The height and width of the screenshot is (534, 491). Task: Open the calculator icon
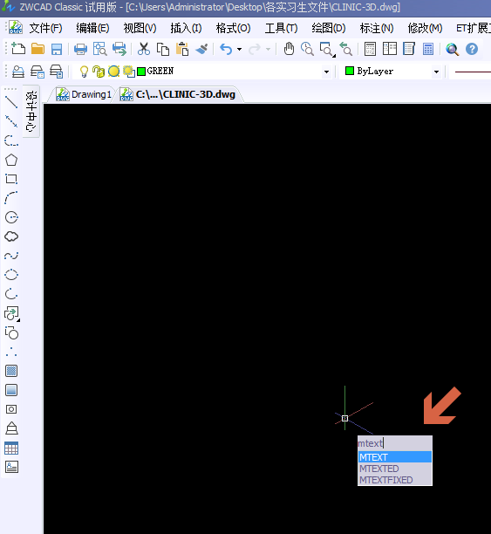pyautogui.click(x=428, y=49)
